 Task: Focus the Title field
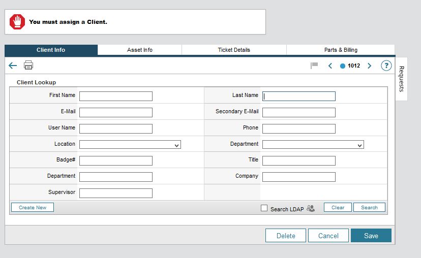pyautogui.click(x=299, y=160)
